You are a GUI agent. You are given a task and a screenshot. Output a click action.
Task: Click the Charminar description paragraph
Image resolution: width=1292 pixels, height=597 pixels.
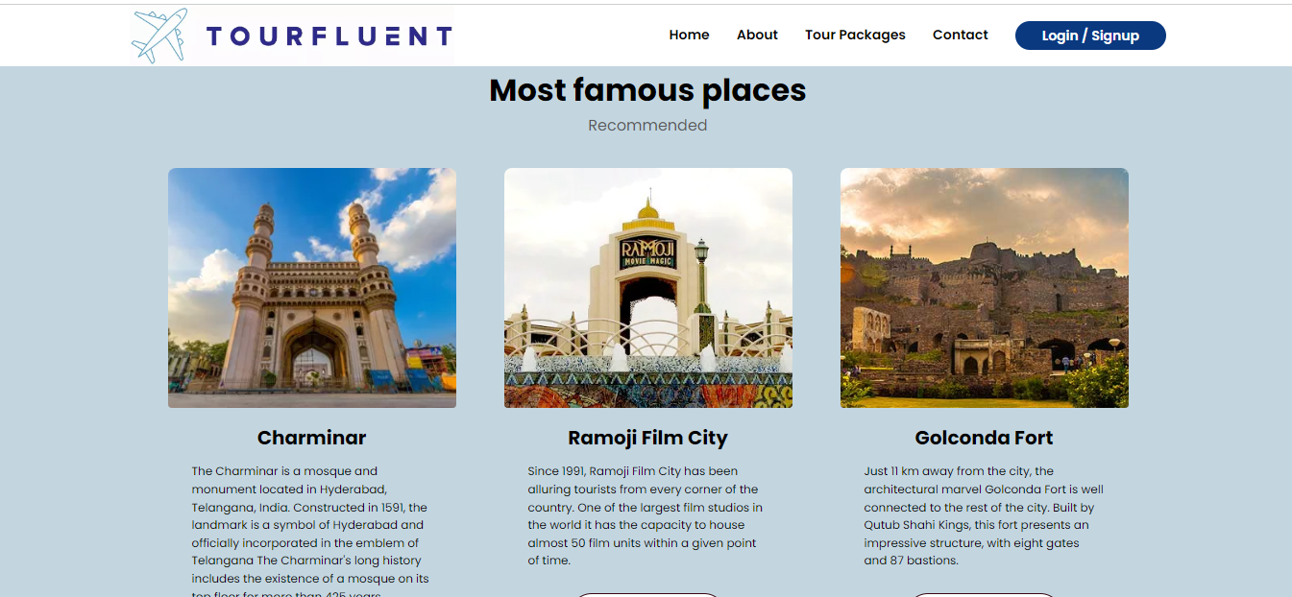[312, 531]
